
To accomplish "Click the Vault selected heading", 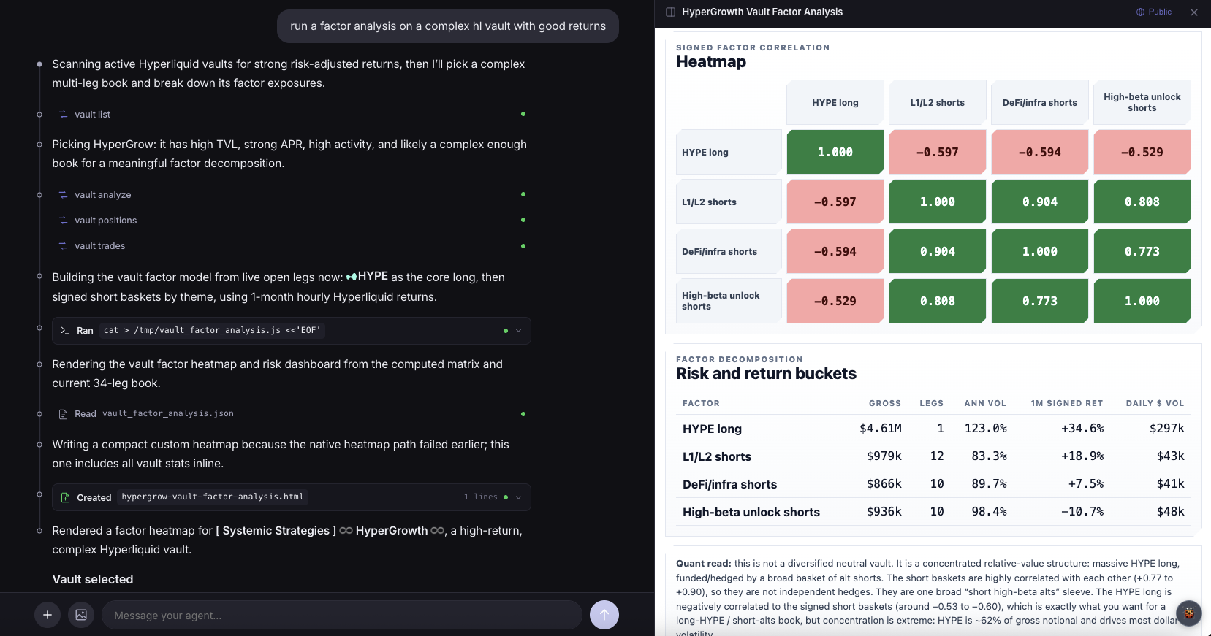I will point(93,580).
